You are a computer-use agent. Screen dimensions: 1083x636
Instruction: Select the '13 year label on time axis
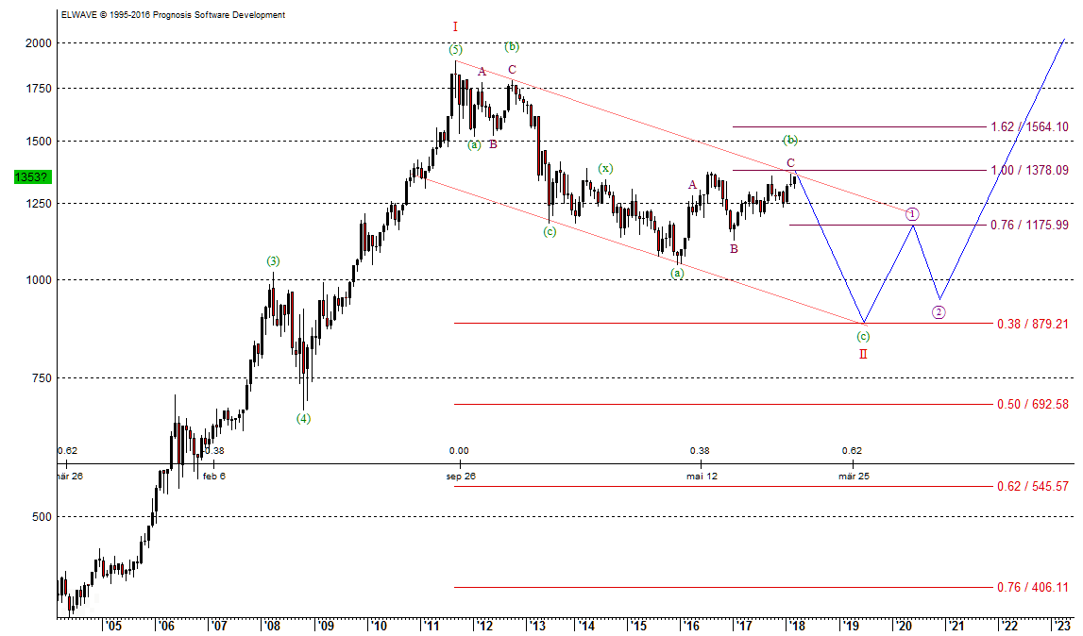[x=536, y=626]
